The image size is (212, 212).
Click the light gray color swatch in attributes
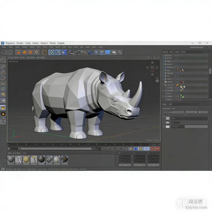tap(168, 127)
